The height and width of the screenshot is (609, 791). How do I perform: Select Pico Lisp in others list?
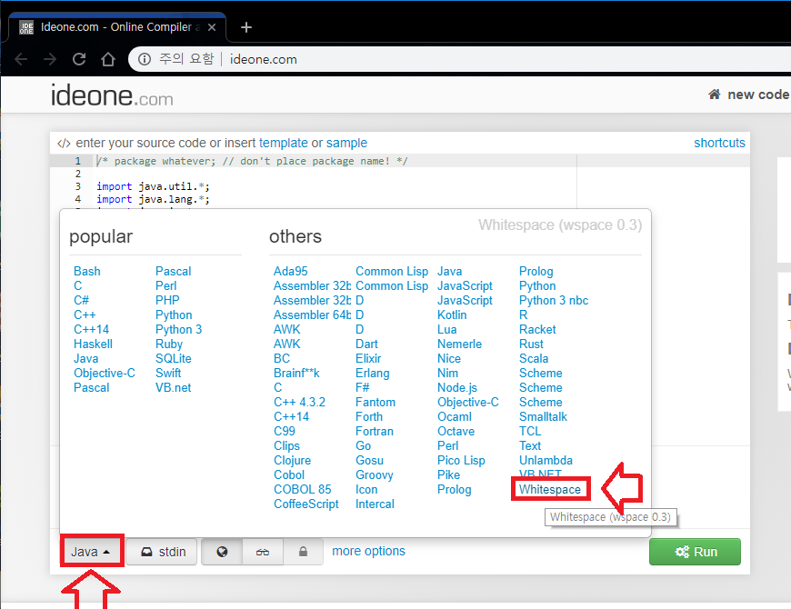click(x=461, y=461)
